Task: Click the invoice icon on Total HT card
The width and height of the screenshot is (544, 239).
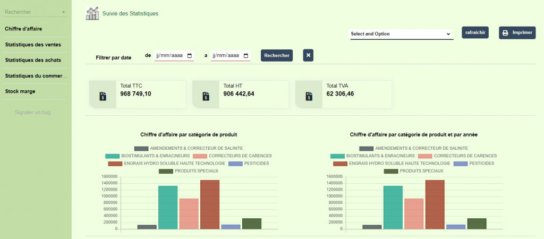Action: point(206,96)
